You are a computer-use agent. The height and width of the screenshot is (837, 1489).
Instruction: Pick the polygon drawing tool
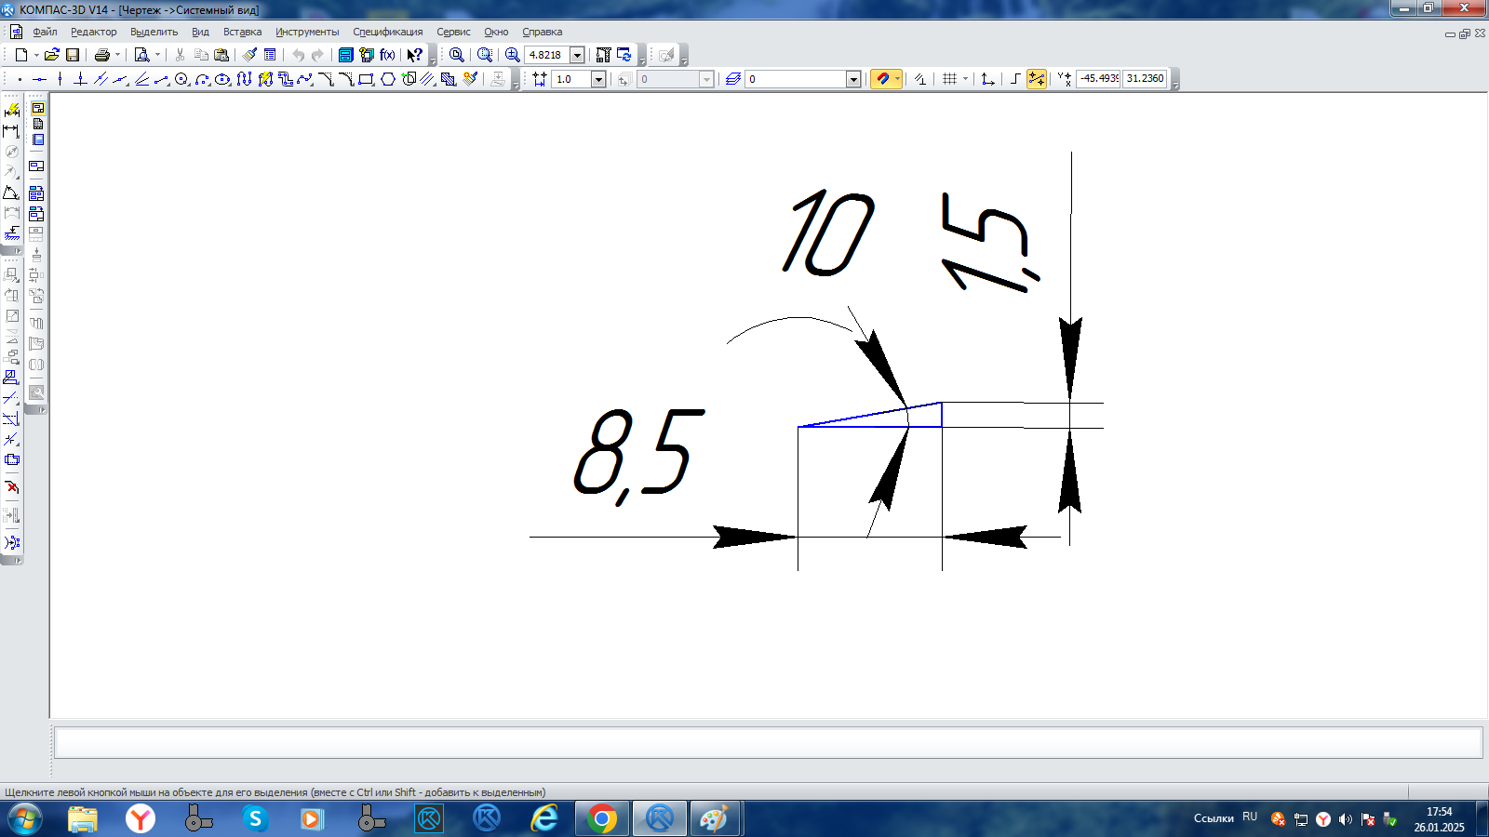tap(388, 79)
